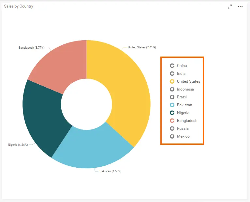Click the Indonesia legend donut icon
Screen dimensions: 250x202
tap(172, 89)
